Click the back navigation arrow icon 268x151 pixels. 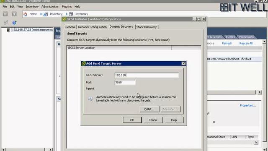(x=5, y=14)
